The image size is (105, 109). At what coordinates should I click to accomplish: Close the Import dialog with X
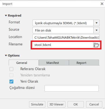(102, 4)
